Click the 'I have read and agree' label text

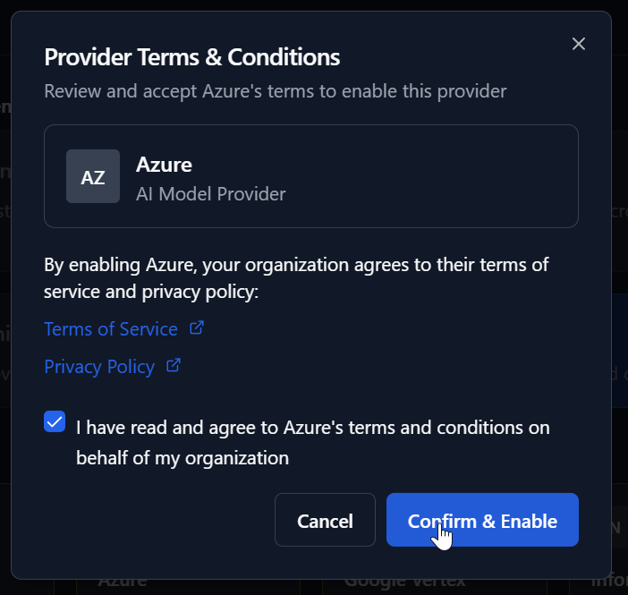312,428
